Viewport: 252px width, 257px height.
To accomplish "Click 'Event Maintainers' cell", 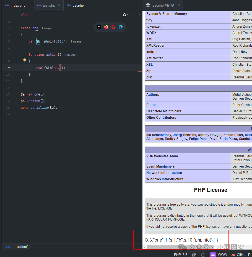I will point(188,166).
